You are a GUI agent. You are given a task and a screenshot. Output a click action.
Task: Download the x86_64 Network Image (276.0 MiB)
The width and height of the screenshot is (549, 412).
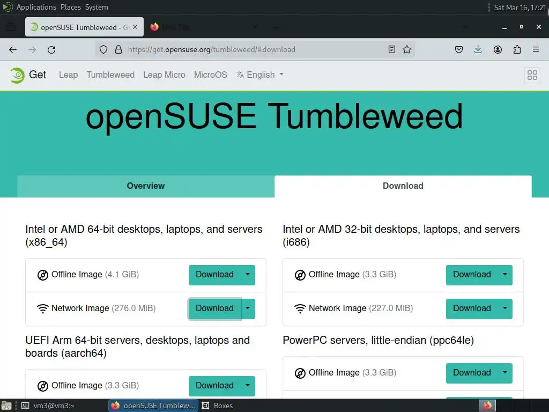click(214, 308)
